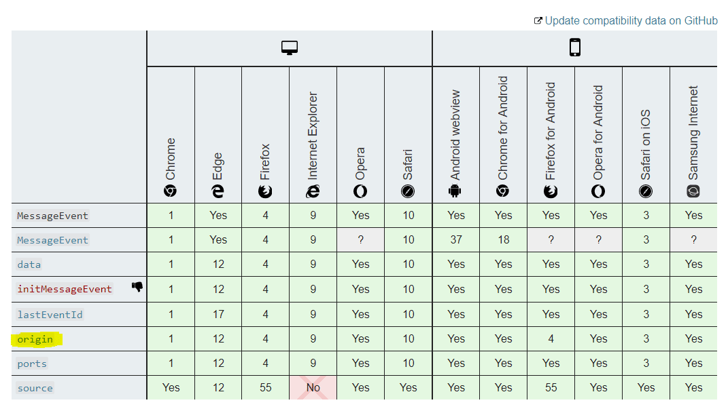Click the Samsung Internet icon

click(693, 191)
